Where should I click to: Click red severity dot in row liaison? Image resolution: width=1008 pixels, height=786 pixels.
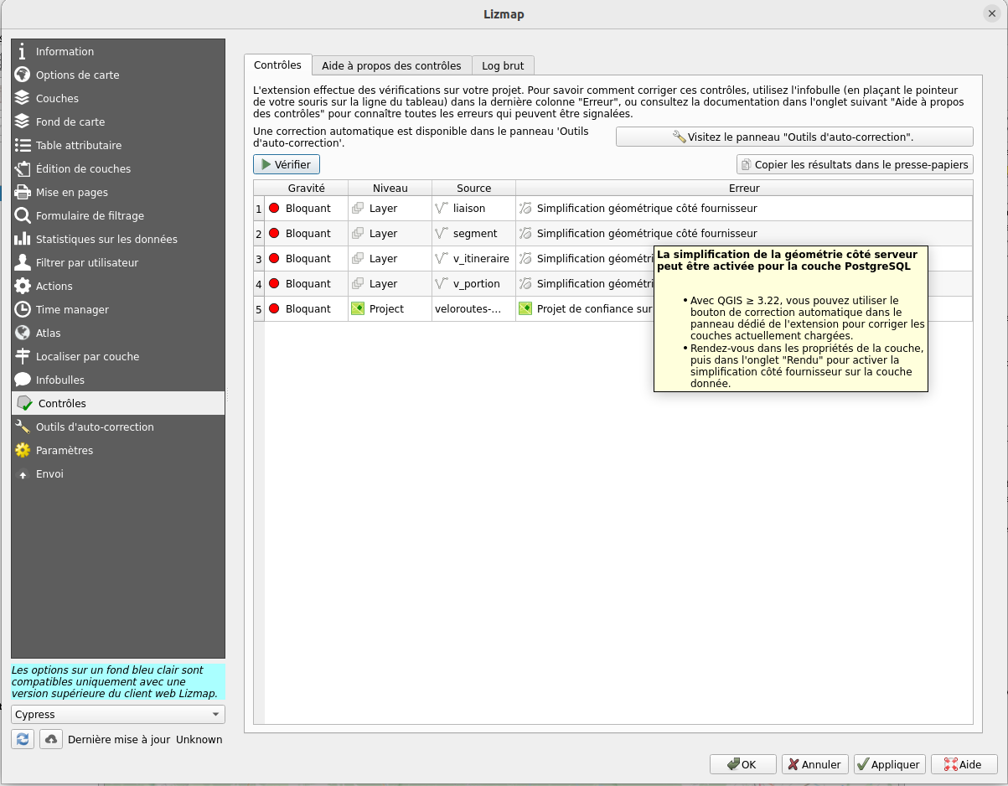pyautogui.click(x=274, y=208)
